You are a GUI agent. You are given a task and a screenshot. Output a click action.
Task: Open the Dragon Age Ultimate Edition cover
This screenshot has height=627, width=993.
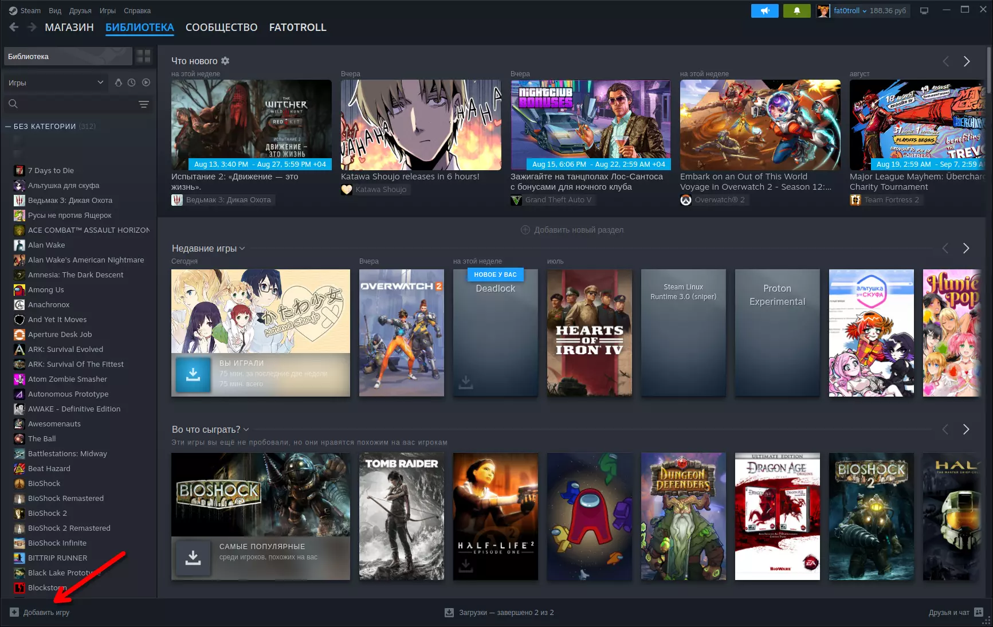(778, 516)
